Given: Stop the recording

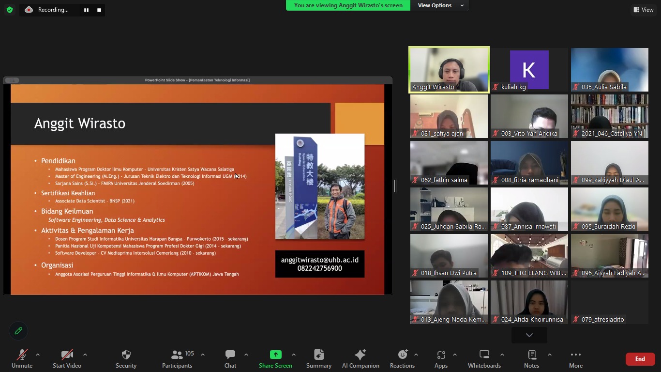Looking at the screenshot, I should [99, 10].
